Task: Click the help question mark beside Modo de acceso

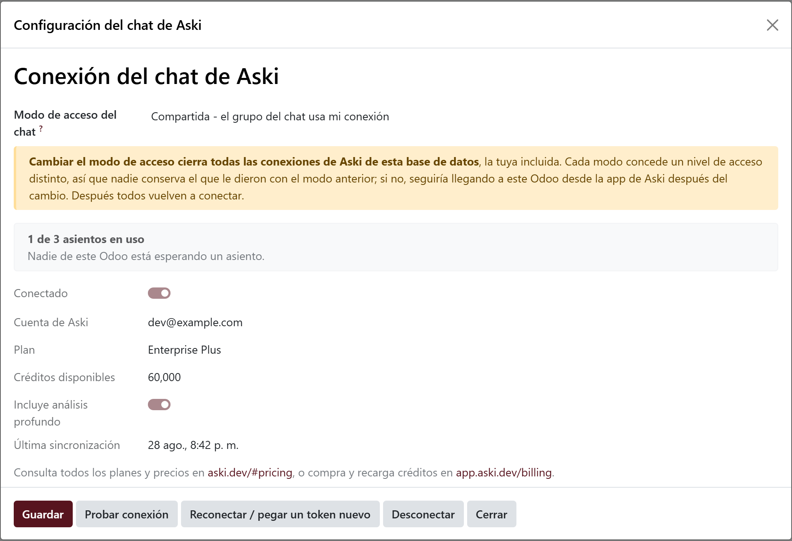Action: tap(41, 128)
